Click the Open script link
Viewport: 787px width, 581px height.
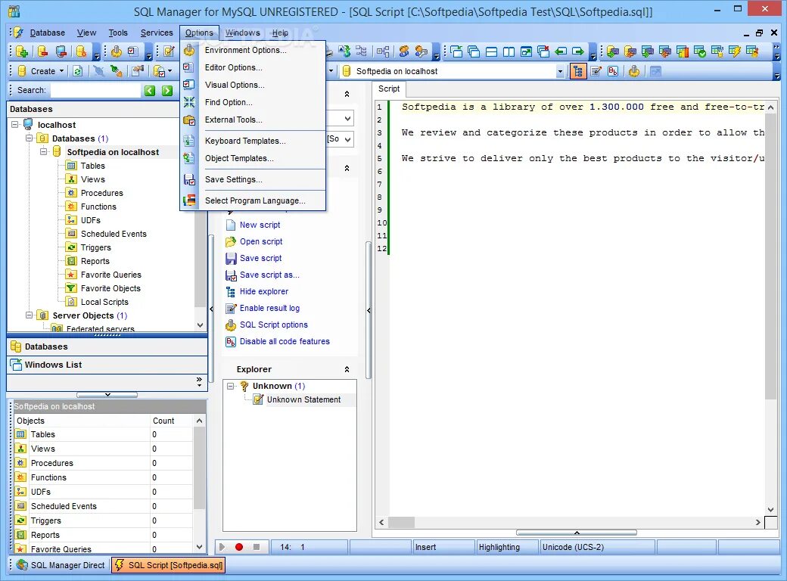click(261, 241)
